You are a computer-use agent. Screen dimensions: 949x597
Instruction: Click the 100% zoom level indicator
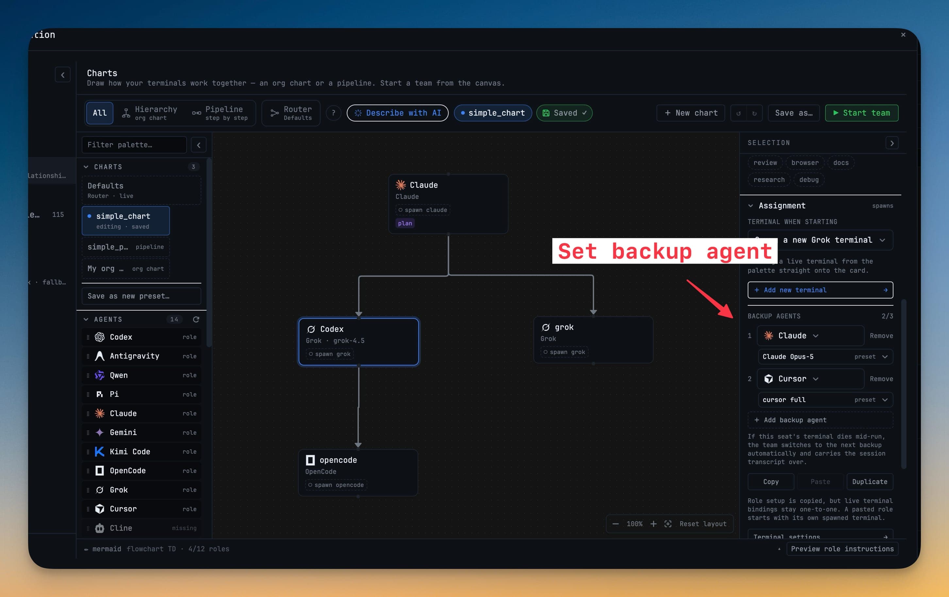635,524
